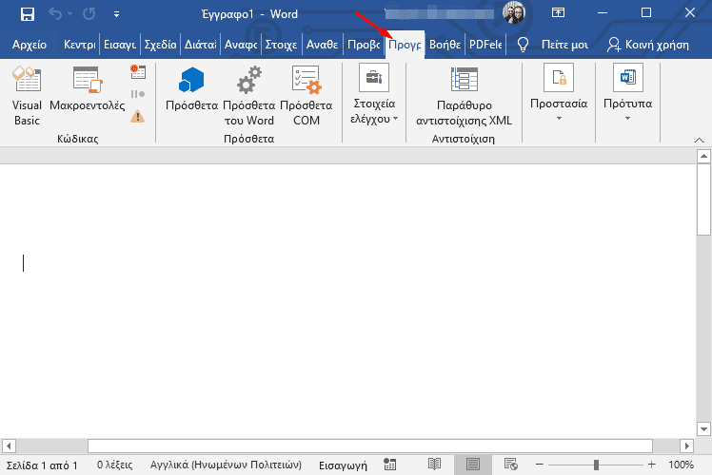Open the undo history dropdown arrow
Viewport: 712px width, 475px height.
[69, 14]
